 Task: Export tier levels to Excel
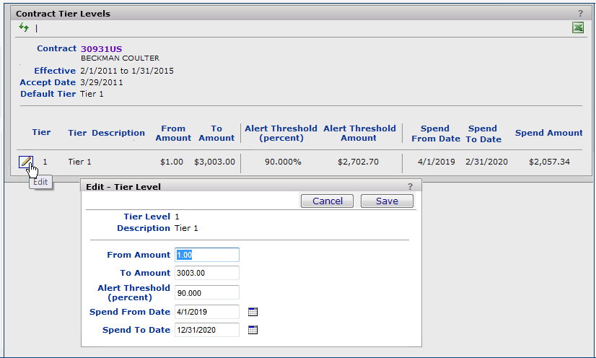(578, 27)
